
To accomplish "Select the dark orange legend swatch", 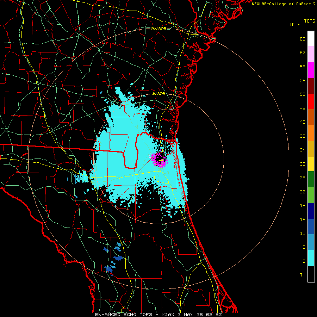I will pyautogui.click(x=311, y=117).
